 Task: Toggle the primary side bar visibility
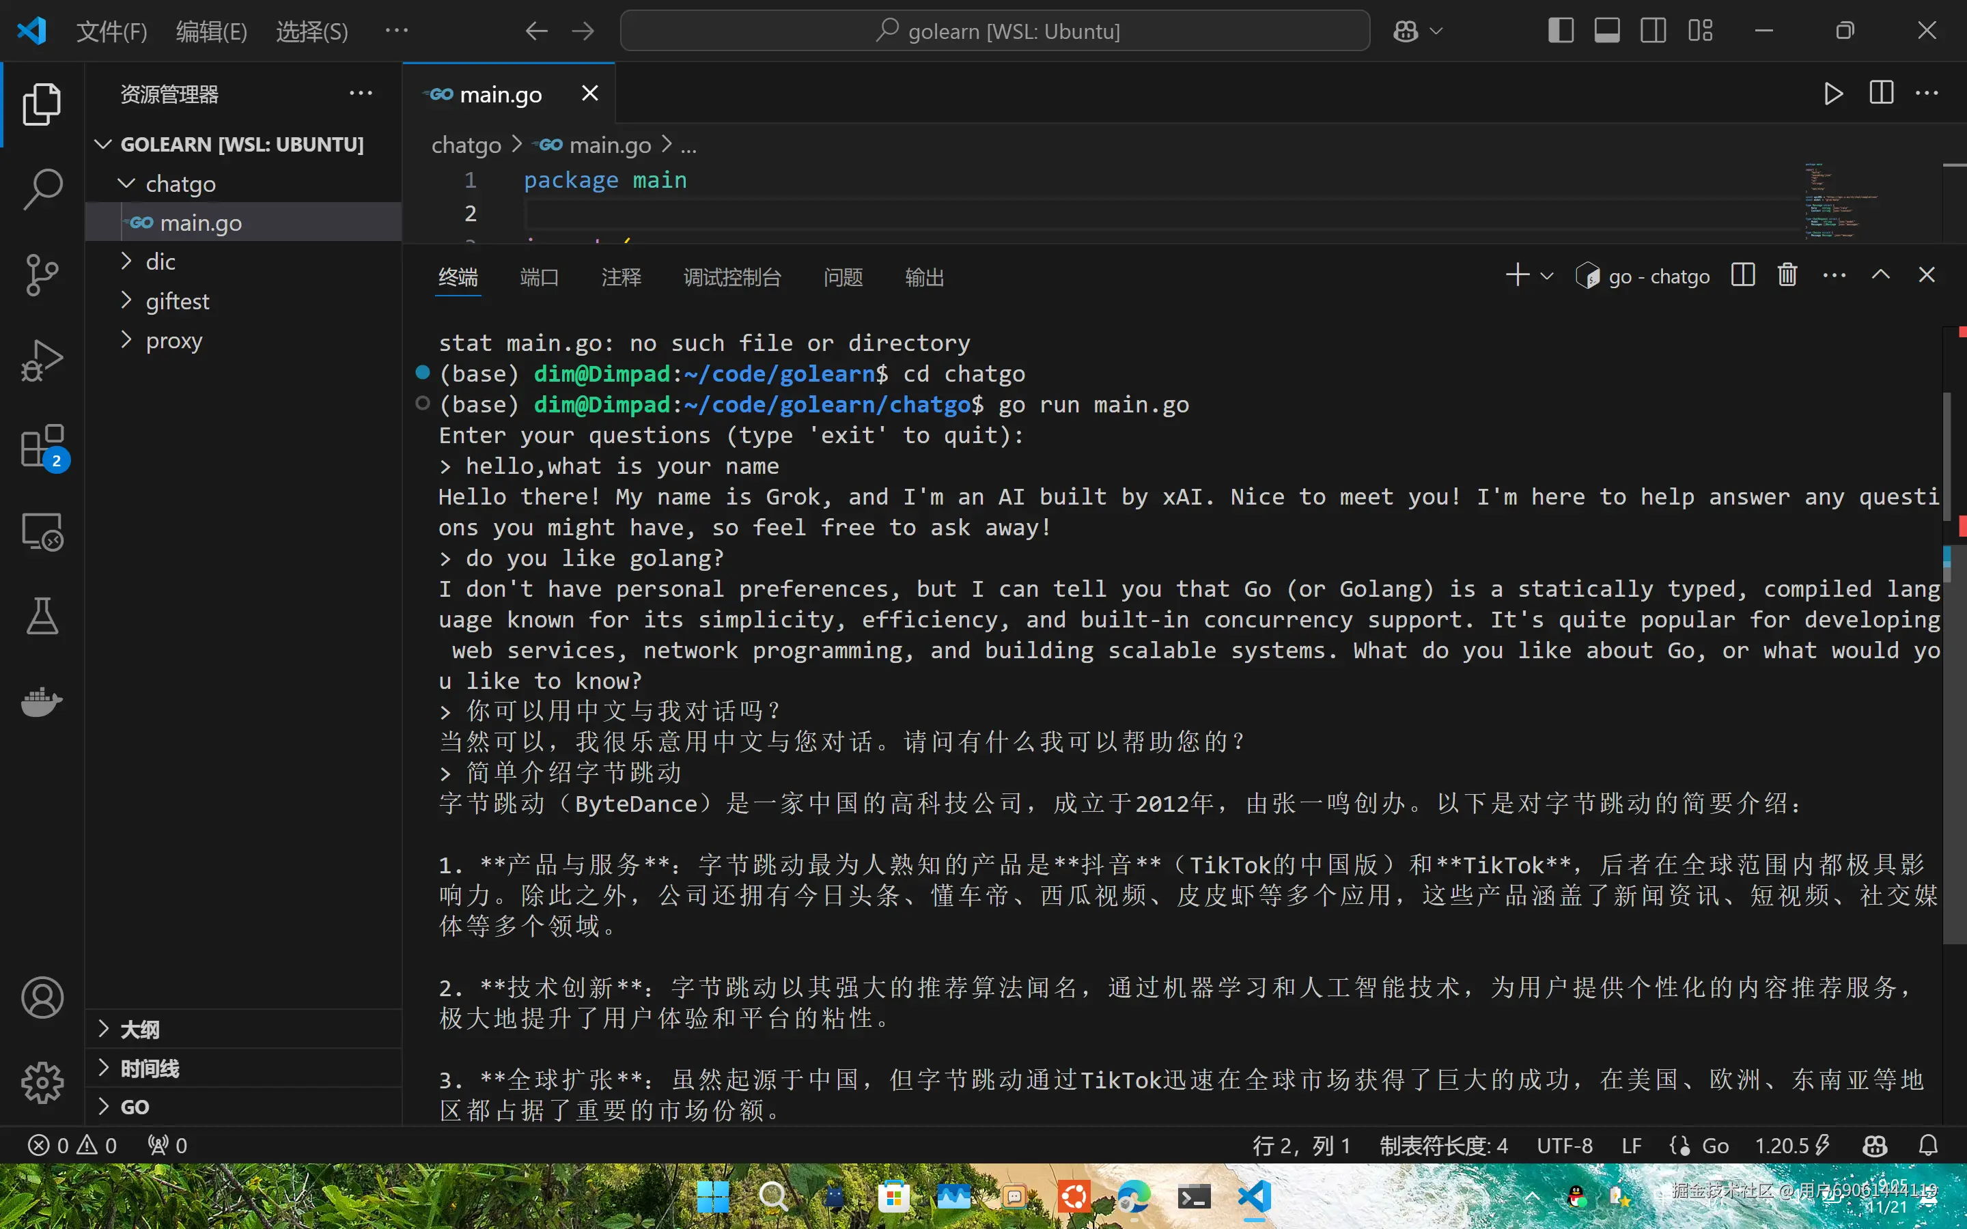1561,31
